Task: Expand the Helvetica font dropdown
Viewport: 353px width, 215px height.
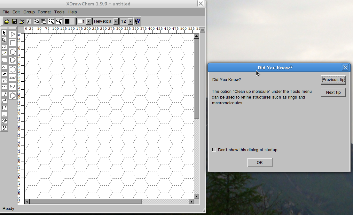Action: click(116, 21)
